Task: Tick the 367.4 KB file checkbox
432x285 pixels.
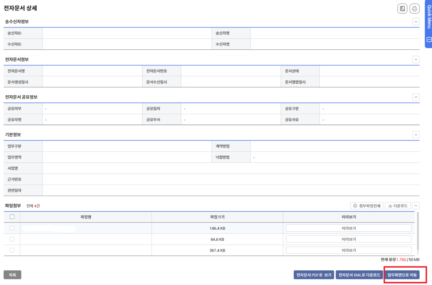Action: tap(12, 250)
